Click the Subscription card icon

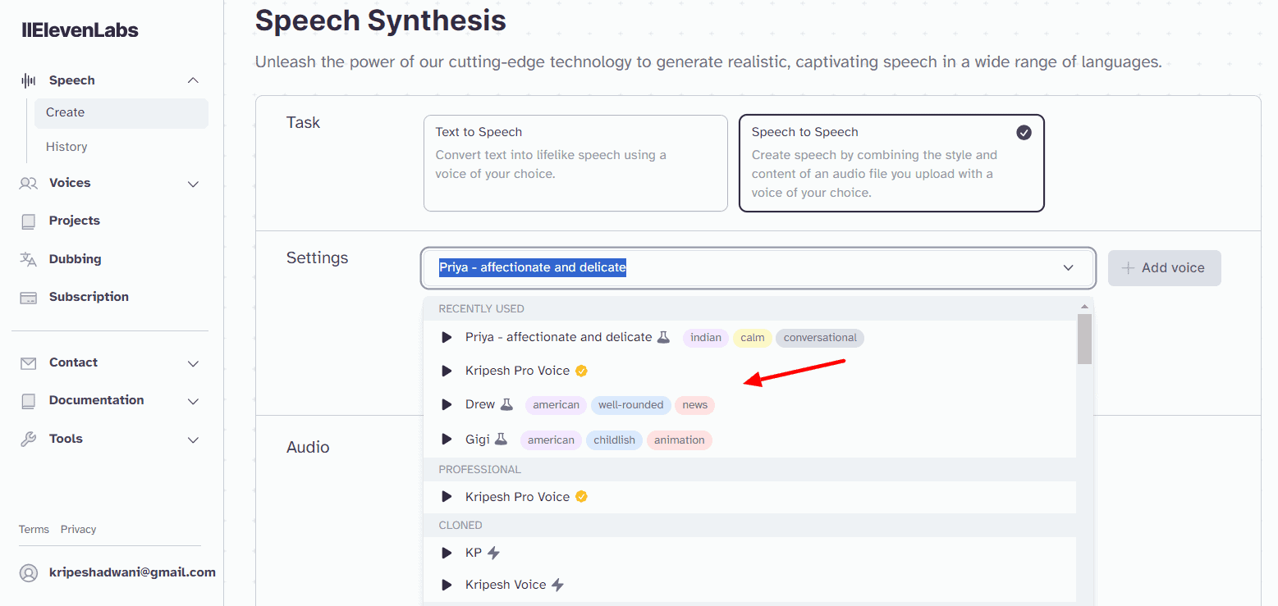click(x=29, y=298)
